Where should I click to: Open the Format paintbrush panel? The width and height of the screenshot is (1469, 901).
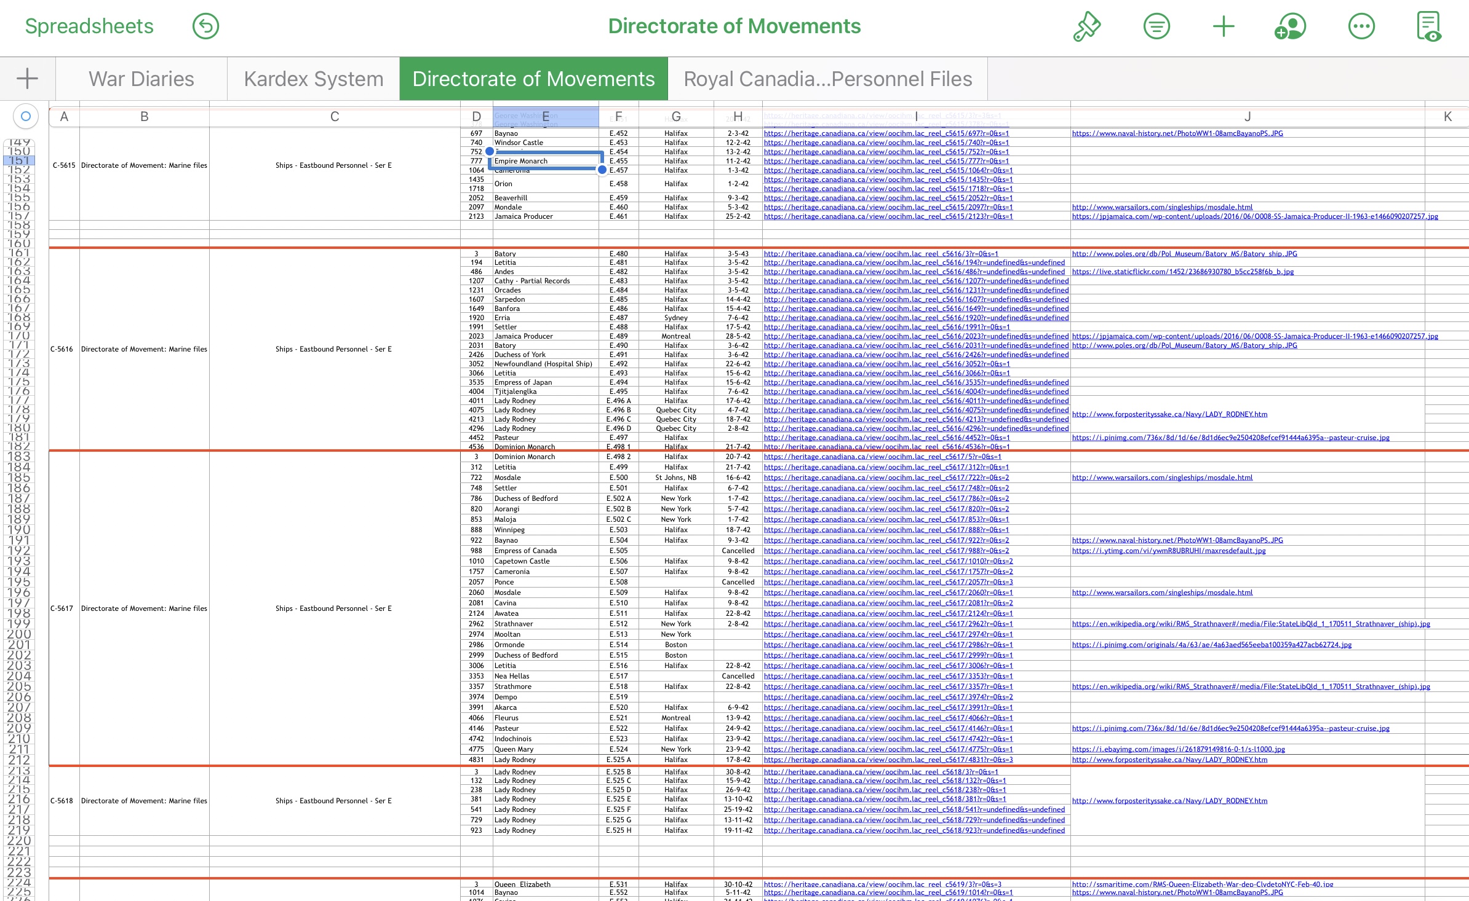[1087, 26]
